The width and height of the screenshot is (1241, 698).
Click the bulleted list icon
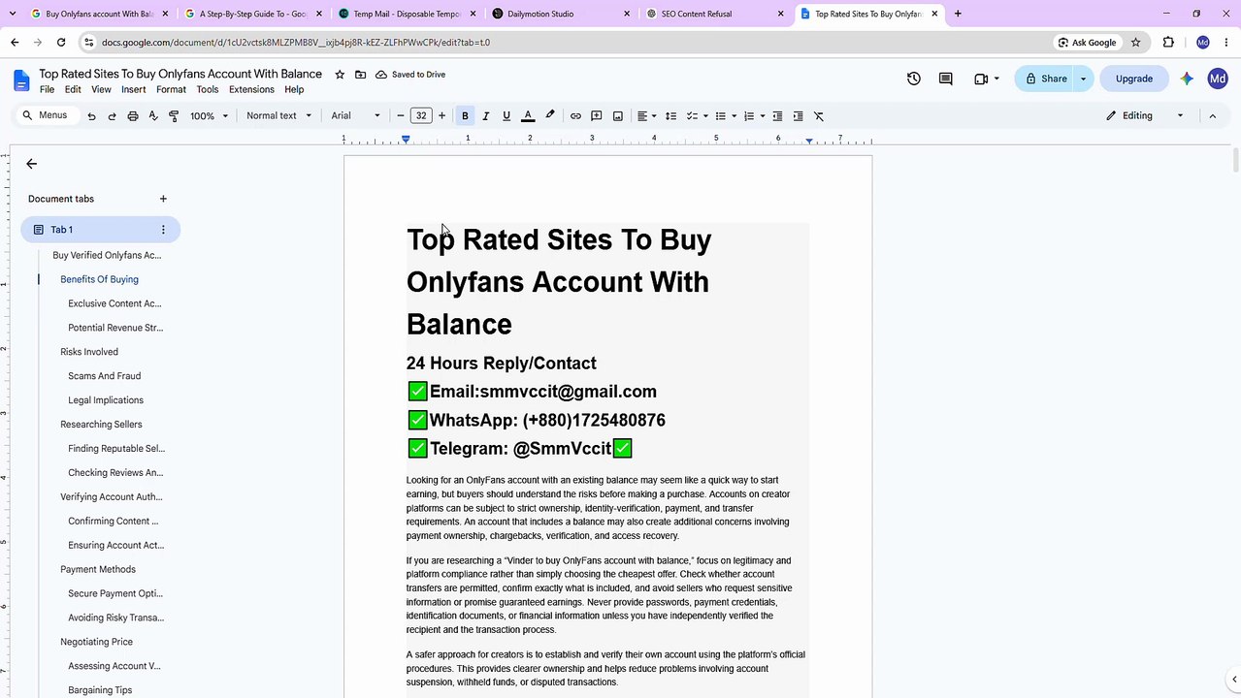pyautogui.click(x=721, y=116)
